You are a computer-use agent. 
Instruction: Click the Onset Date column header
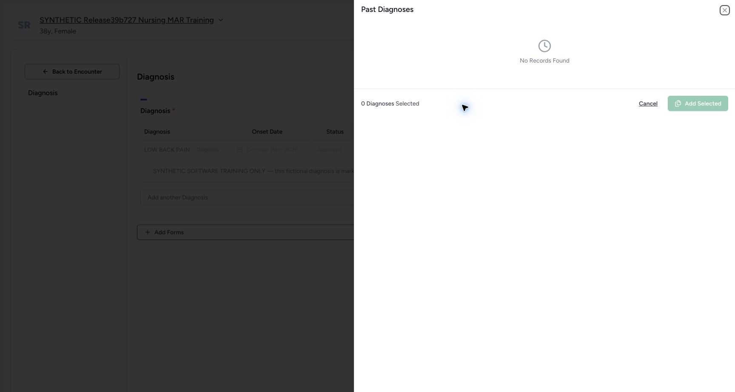(x=267, y=132)
